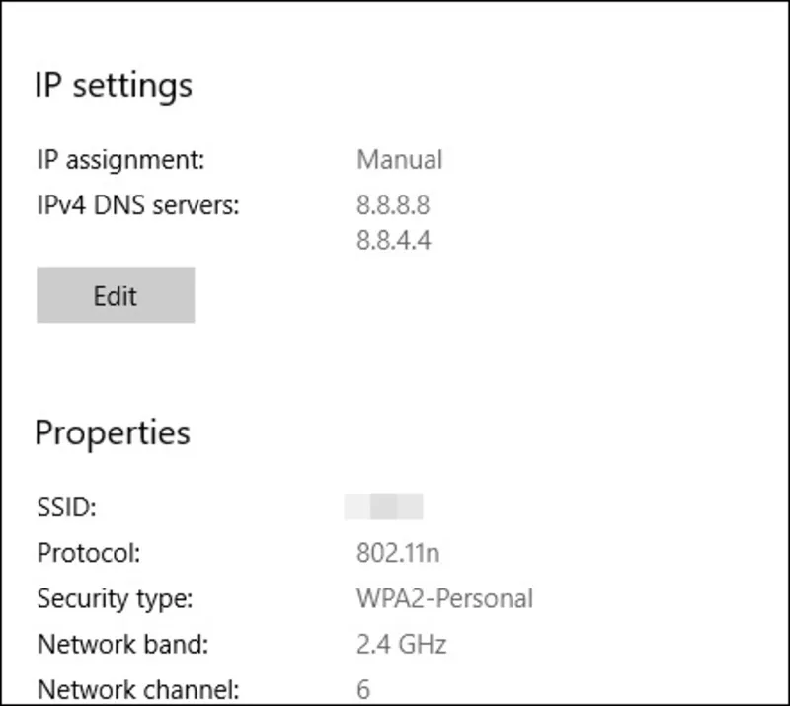Click the blurred SSID value
Screen dimensions: 790x706
384,507
